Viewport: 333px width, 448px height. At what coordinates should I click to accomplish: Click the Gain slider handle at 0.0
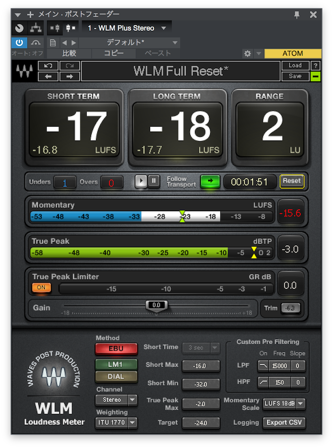[x=156, y=306]
